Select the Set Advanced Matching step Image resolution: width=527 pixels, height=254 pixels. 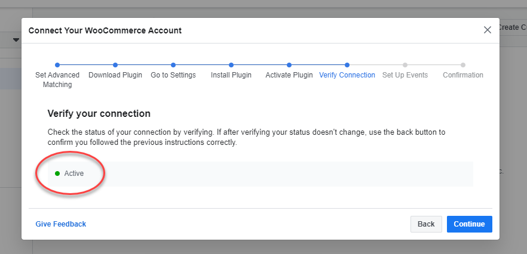point(57,79)
